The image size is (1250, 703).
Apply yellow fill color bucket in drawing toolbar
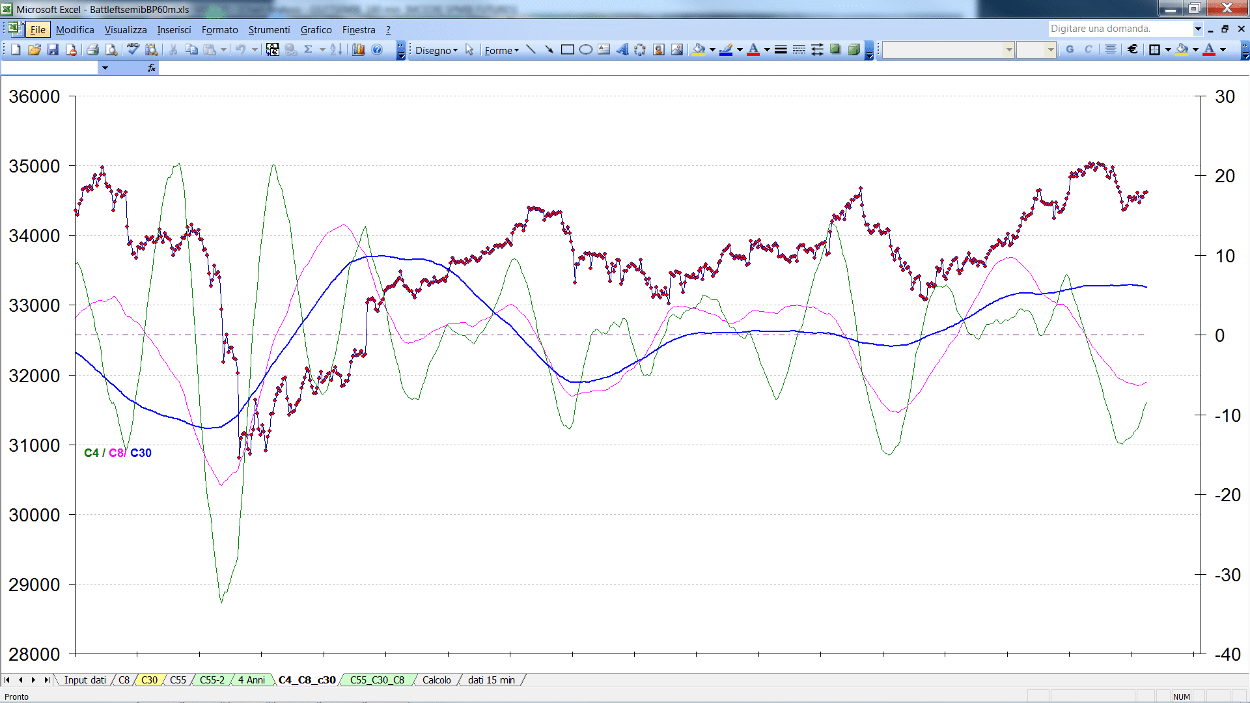[699, 49]
